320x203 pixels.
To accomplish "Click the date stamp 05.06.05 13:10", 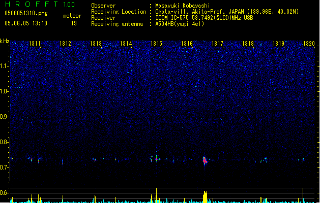I will click(x=26, y=23).
